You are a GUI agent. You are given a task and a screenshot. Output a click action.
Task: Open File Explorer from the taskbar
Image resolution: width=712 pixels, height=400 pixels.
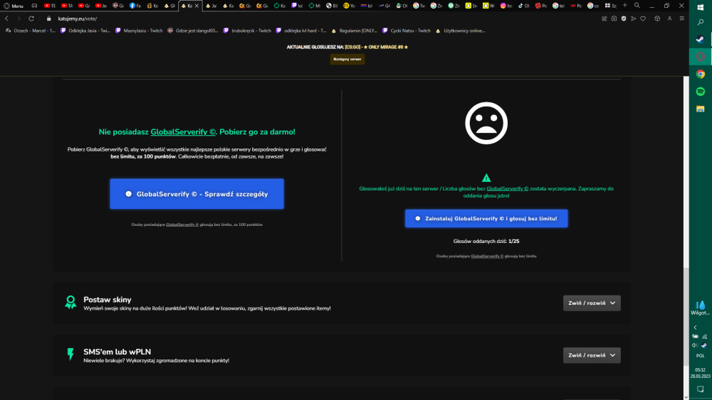click(x=701, y=109)
